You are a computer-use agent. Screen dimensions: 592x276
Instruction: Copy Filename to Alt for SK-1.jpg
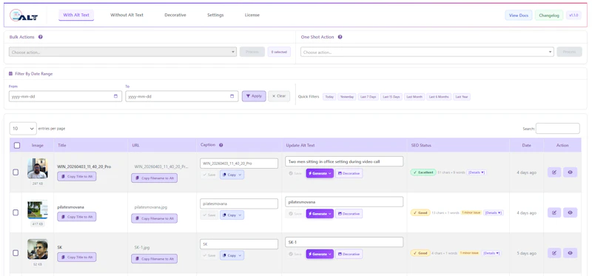point(154,259)
